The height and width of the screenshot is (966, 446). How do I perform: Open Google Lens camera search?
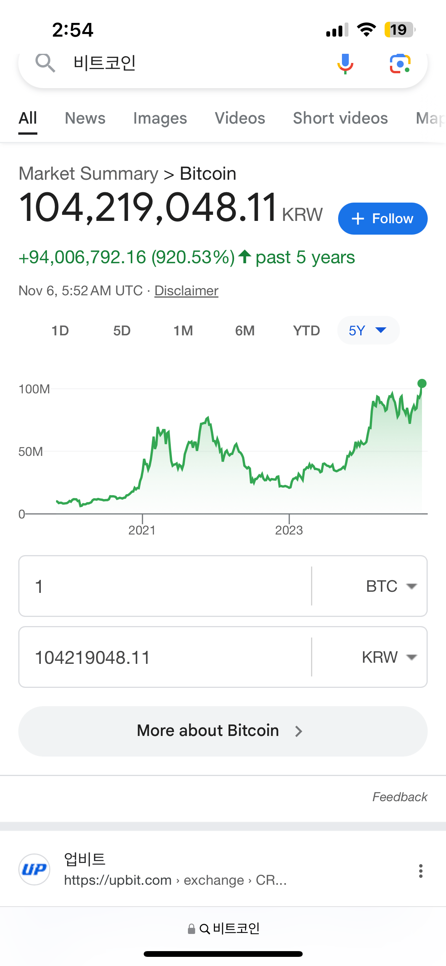[x=400, y=63]
